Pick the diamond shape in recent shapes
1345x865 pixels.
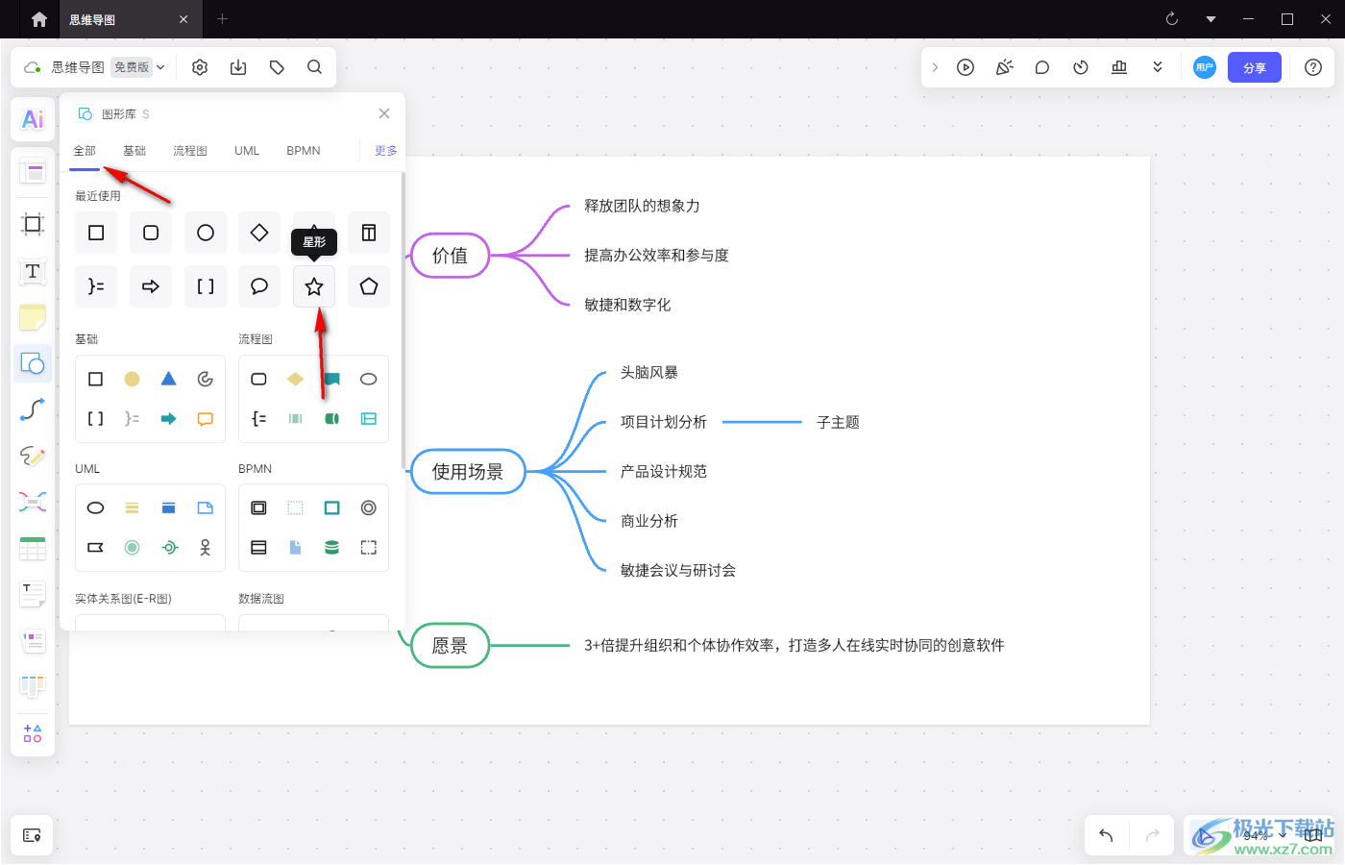259,233
